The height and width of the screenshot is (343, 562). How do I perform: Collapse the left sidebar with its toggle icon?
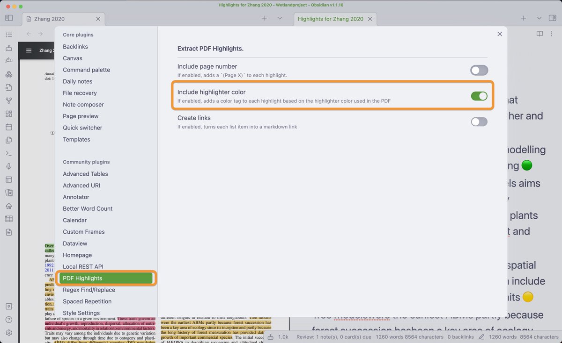click(8, 18)
